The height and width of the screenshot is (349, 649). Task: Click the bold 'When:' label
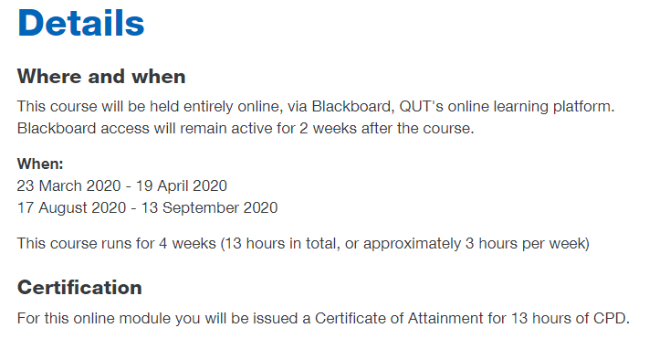coord(40,164)
